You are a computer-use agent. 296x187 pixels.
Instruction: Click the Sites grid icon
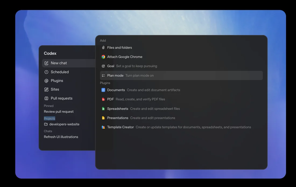[46, 89]
